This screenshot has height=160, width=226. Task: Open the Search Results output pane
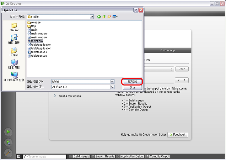(103, 157)
